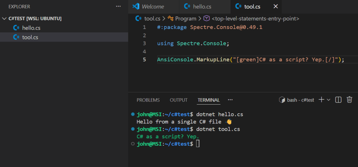Click the C# icon beside hello.cs in Explorer
The height and width of the screenshot is (167, 358).
coord(16,28)
